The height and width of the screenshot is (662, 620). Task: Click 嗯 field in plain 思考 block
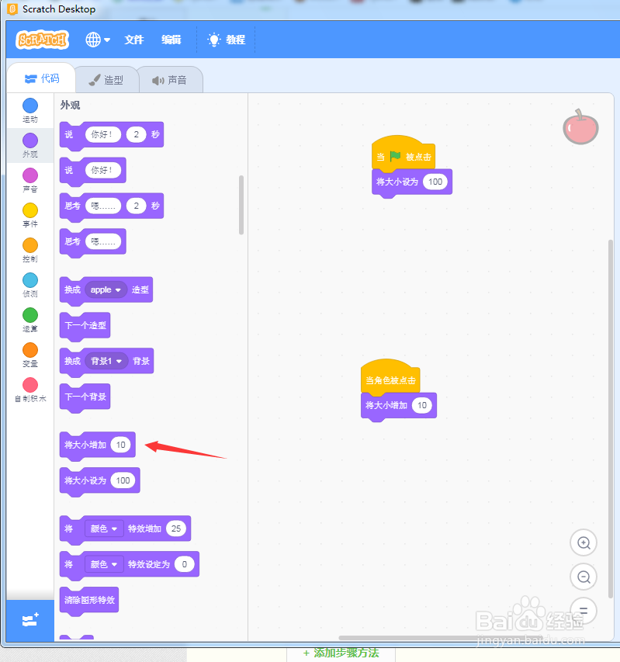tap(103, 241)
